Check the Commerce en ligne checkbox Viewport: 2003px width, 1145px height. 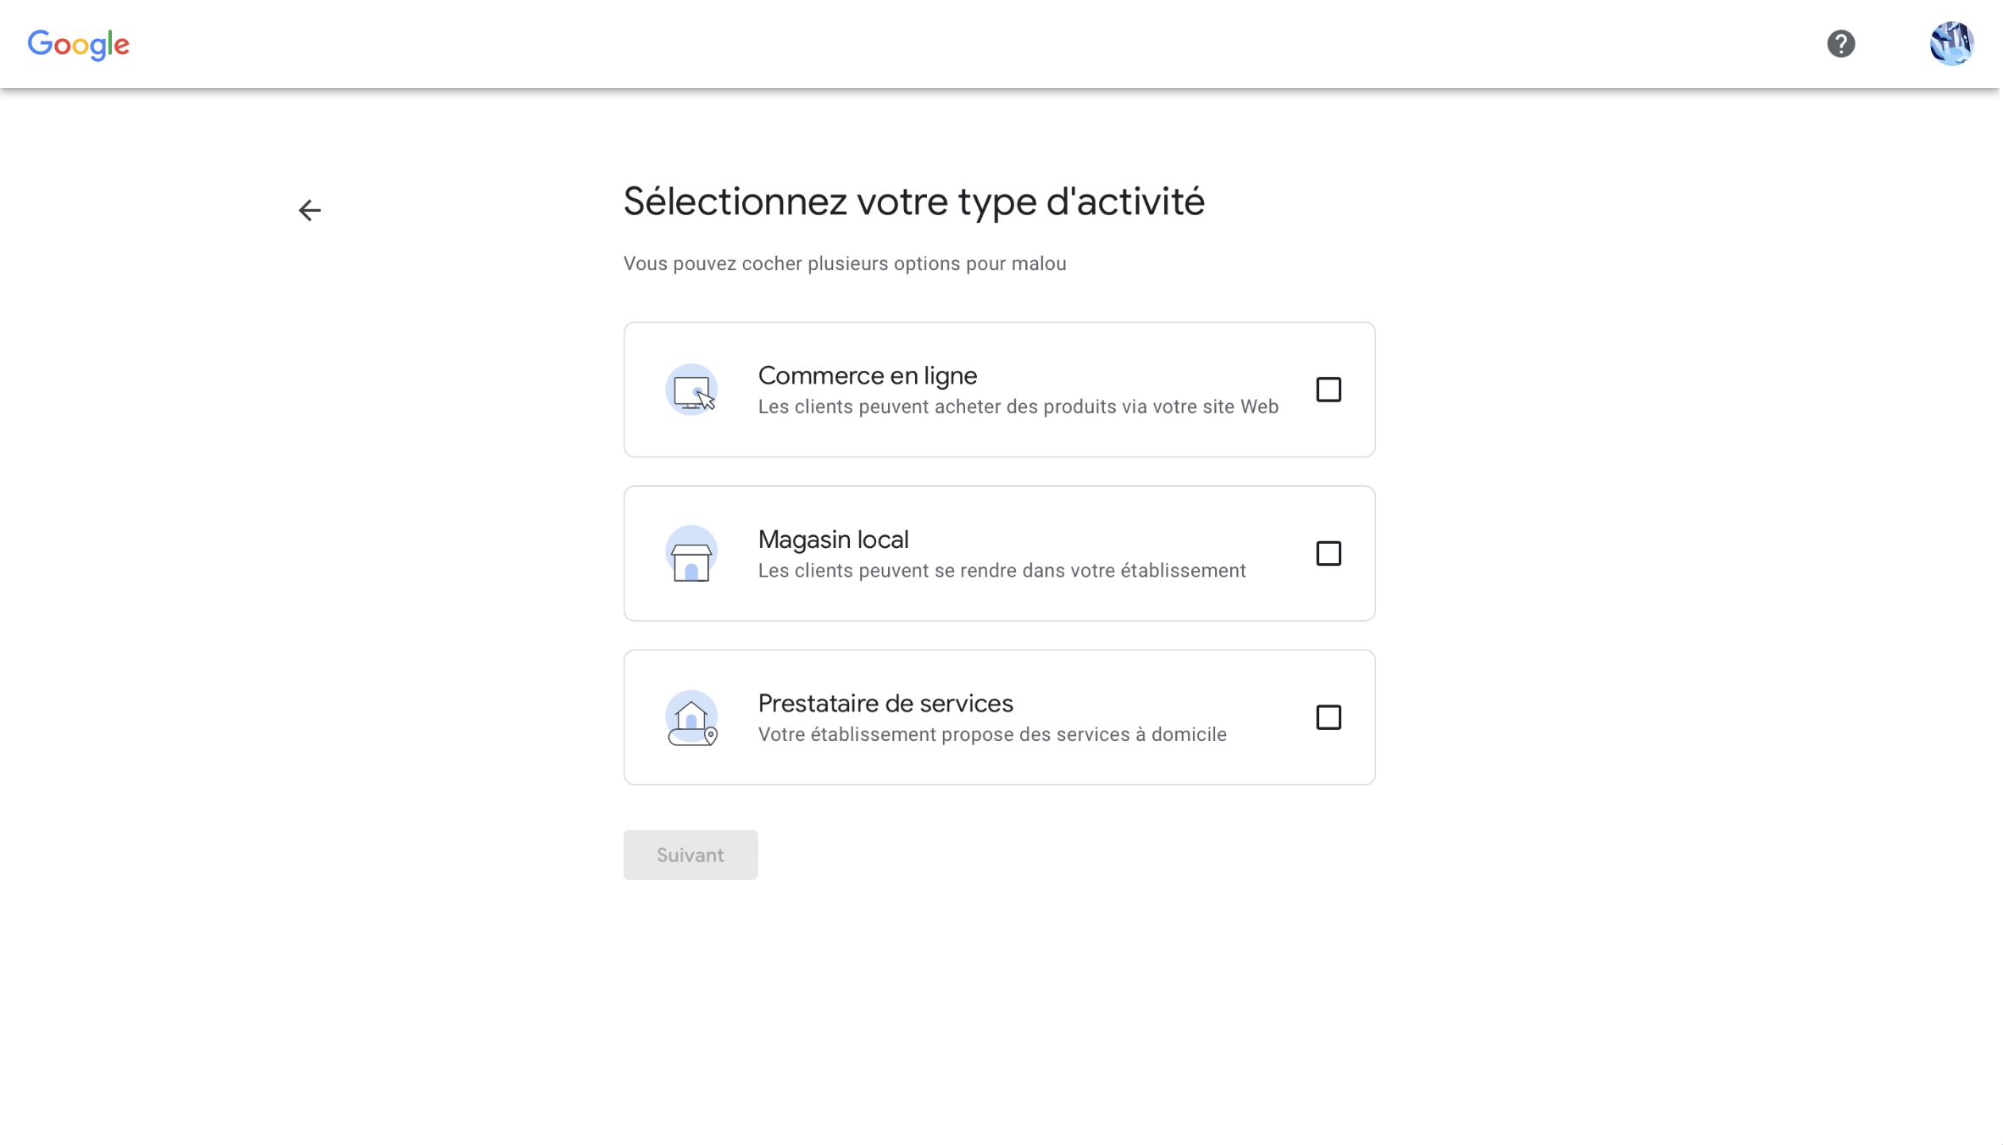(x=1328, y=390)
